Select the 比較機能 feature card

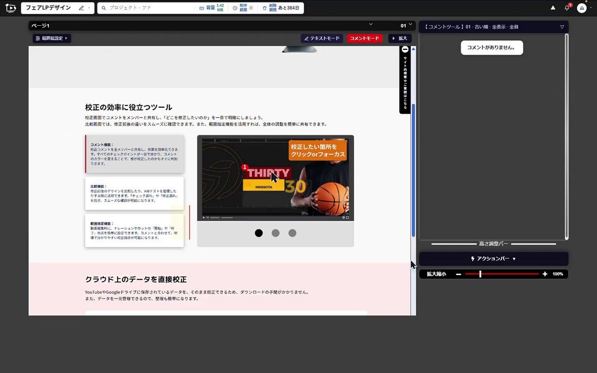click(134, 193)
